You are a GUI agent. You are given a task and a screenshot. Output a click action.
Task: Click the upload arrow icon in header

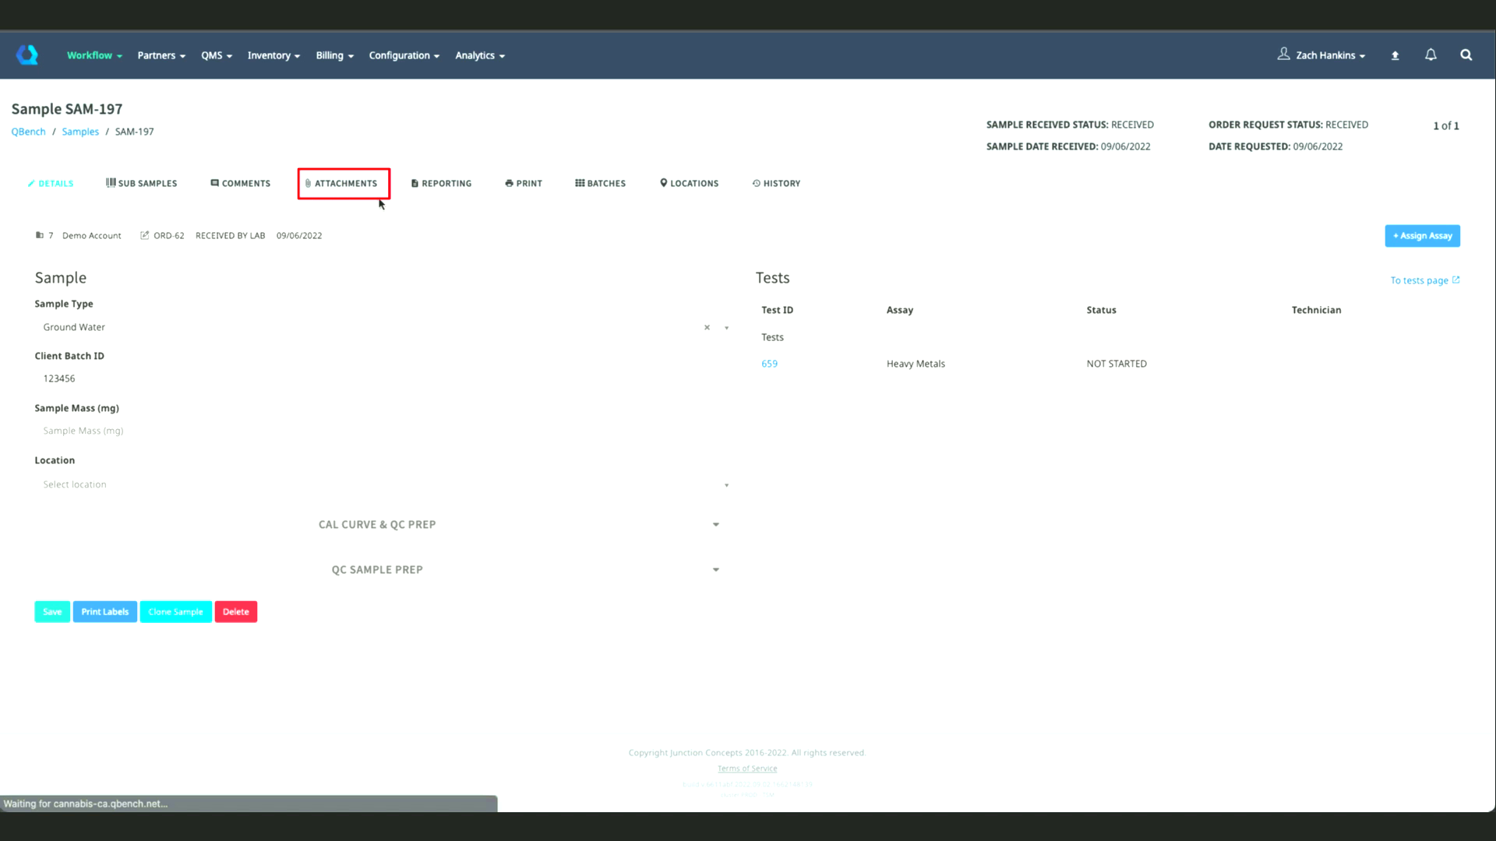pos(1395,55)
